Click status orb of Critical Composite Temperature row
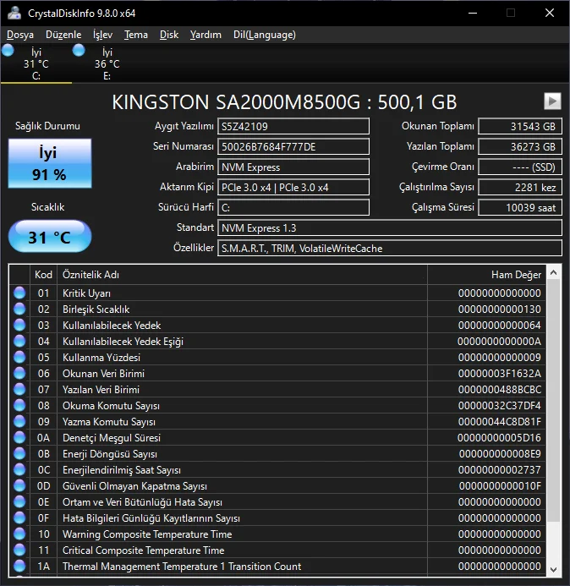 19,550
